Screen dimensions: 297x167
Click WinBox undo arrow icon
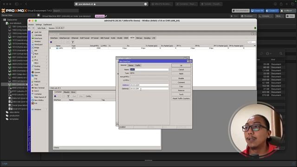pos(29,28)
